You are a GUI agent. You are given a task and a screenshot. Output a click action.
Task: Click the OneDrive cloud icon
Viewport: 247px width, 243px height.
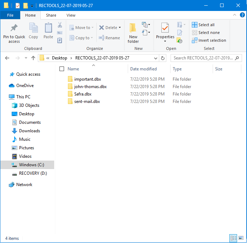coord(12,86)
